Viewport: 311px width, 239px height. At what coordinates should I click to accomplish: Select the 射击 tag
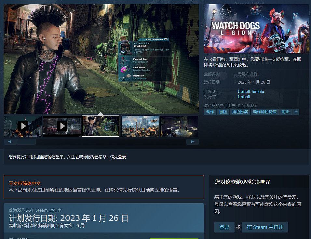coord(285,112)
